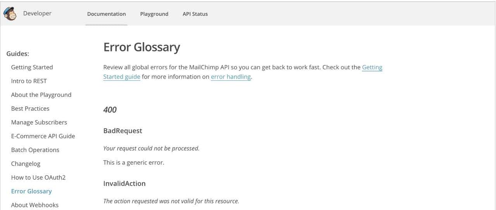
Task: Select Best Practices in the sidebar
Action: pyautogui.click(x=30, y=109)
